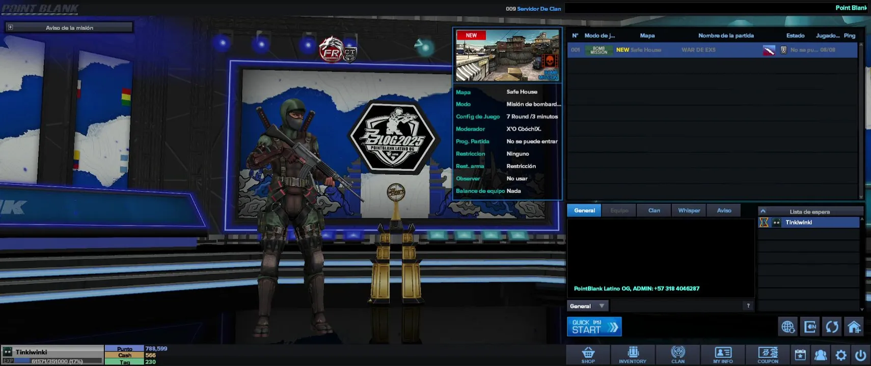Image resolution: width=871 pixels, height=366 pixels.
Task: Click the waiting list scrollbar down arrow
Action: click(862, 309)
